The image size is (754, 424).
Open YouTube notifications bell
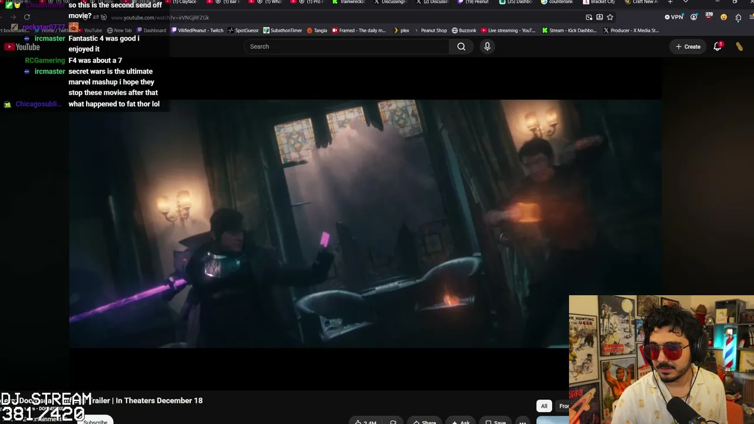tap(717, 47)
